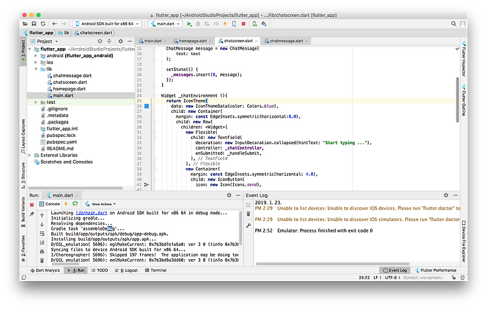Open Flutter Performance tab

click(x=436, y=270)
